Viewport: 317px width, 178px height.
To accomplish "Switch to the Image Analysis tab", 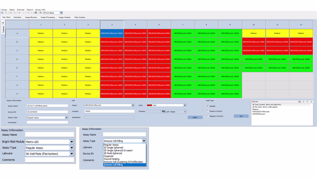I will coord(64,17).
